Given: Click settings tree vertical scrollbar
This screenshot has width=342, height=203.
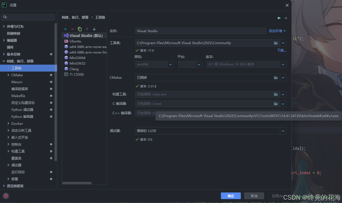Looking at the screenshot, I should click(x=56, y=92).
